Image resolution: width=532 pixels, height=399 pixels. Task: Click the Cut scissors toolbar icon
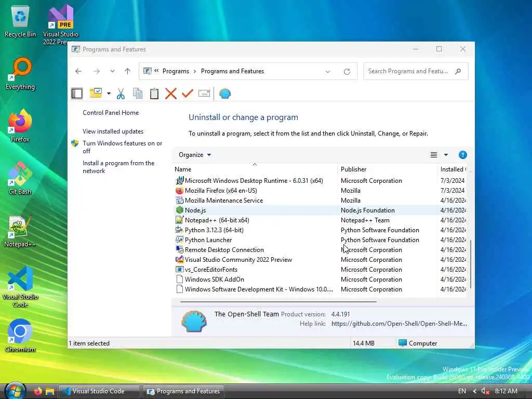121,94
